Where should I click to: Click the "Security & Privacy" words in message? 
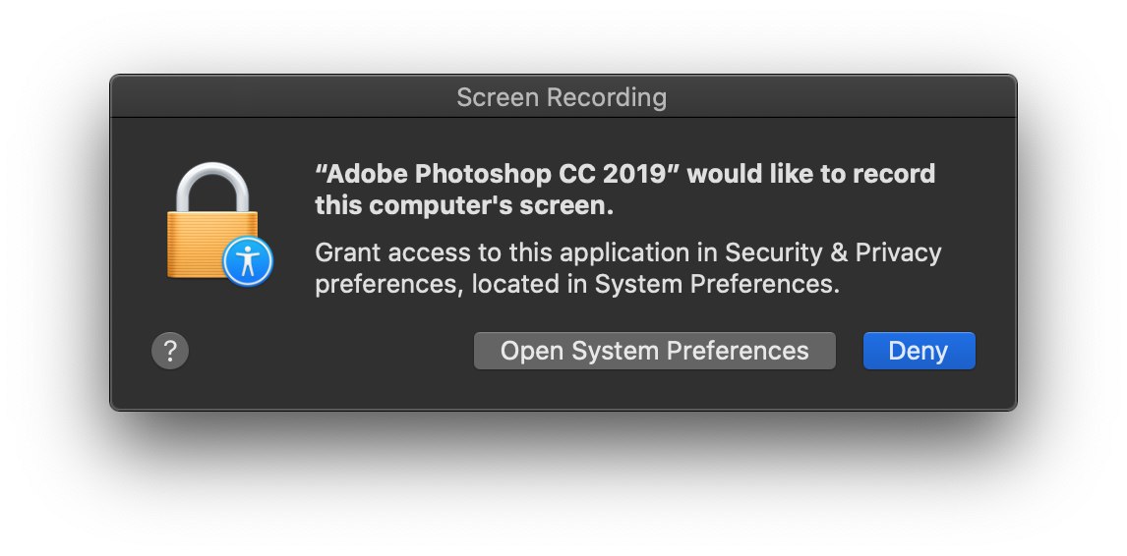[833, 252]
